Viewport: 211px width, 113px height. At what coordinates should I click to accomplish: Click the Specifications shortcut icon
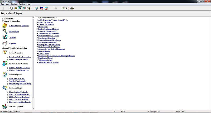(x=5, y=31)
